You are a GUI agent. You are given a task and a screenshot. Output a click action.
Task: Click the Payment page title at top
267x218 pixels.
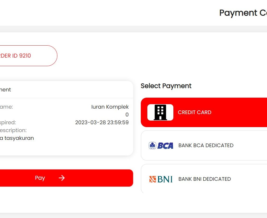pyautogui.click(x=243, y=13)
